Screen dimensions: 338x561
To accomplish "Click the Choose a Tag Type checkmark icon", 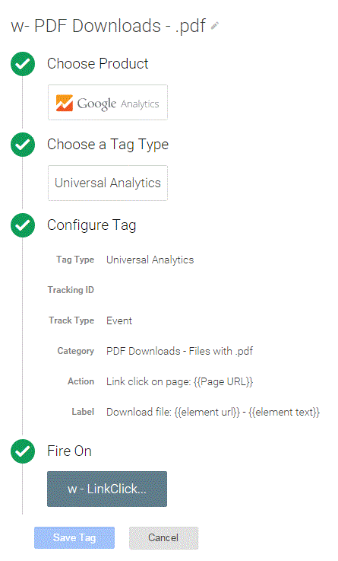I will [23, 145].
